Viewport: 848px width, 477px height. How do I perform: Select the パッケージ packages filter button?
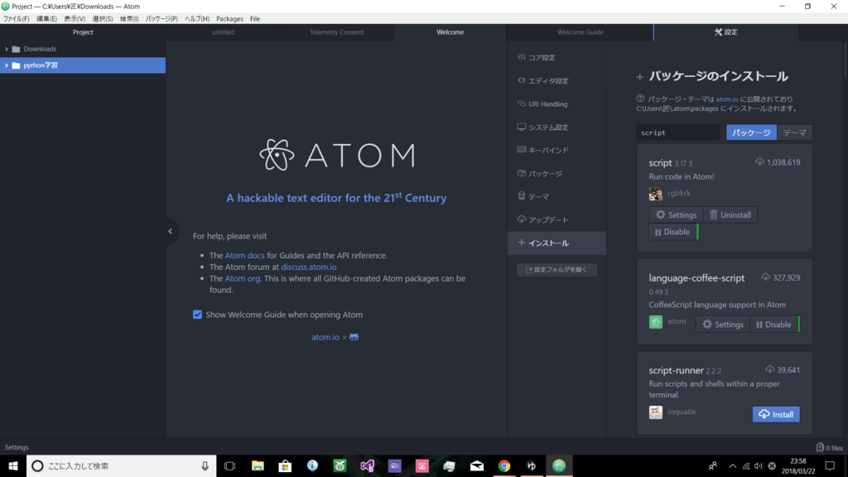coord(751,132)
